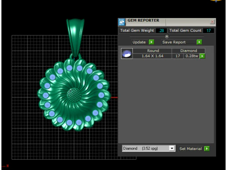Click the green arrow next to Update
This screenshot has width=227, height=170.
(151, 42)
